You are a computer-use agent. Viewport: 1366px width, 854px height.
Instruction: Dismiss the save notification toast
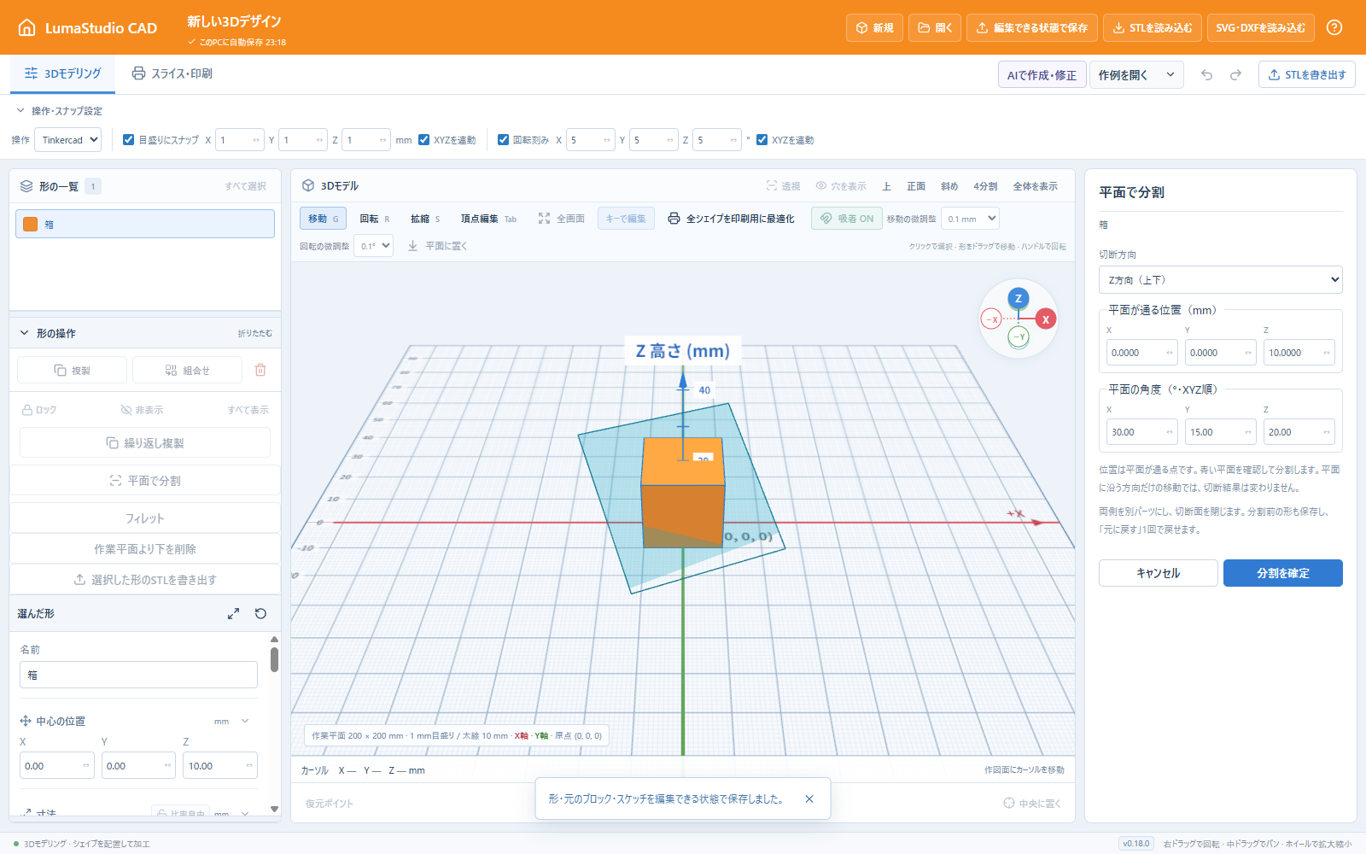click(809, 798)
